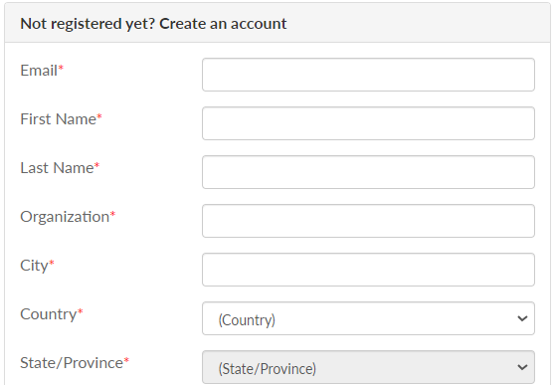Click the red asterisk beside Organization
This screenshot has height=385, width=554.
click(x=112, y=214)
